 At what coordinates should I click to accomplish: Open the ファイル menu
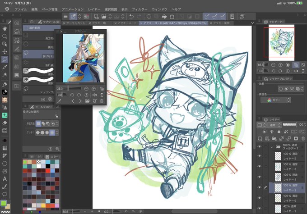pos(21,9)
